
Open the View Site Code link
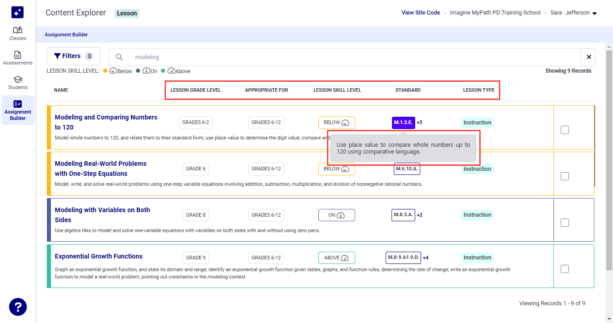click(420, 12)
